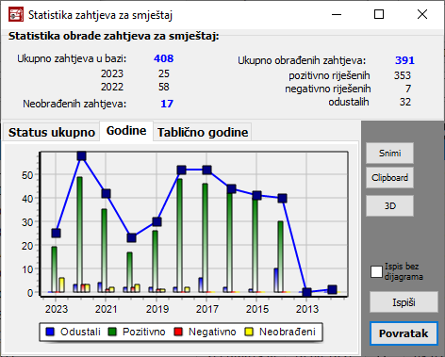
Task: Click the red Negativno legend swatch
Action: [178, 332]
